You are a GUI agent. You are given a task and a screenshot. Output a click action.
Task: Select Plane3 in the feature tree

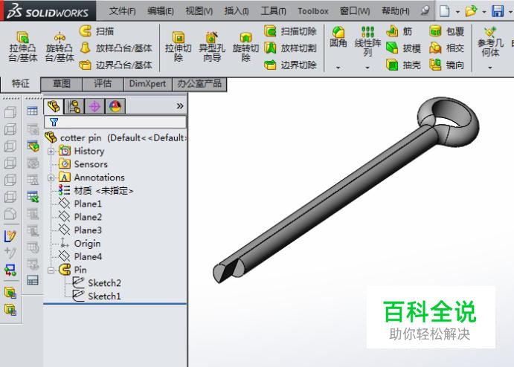pyautogui.click(x=80, y=230)
